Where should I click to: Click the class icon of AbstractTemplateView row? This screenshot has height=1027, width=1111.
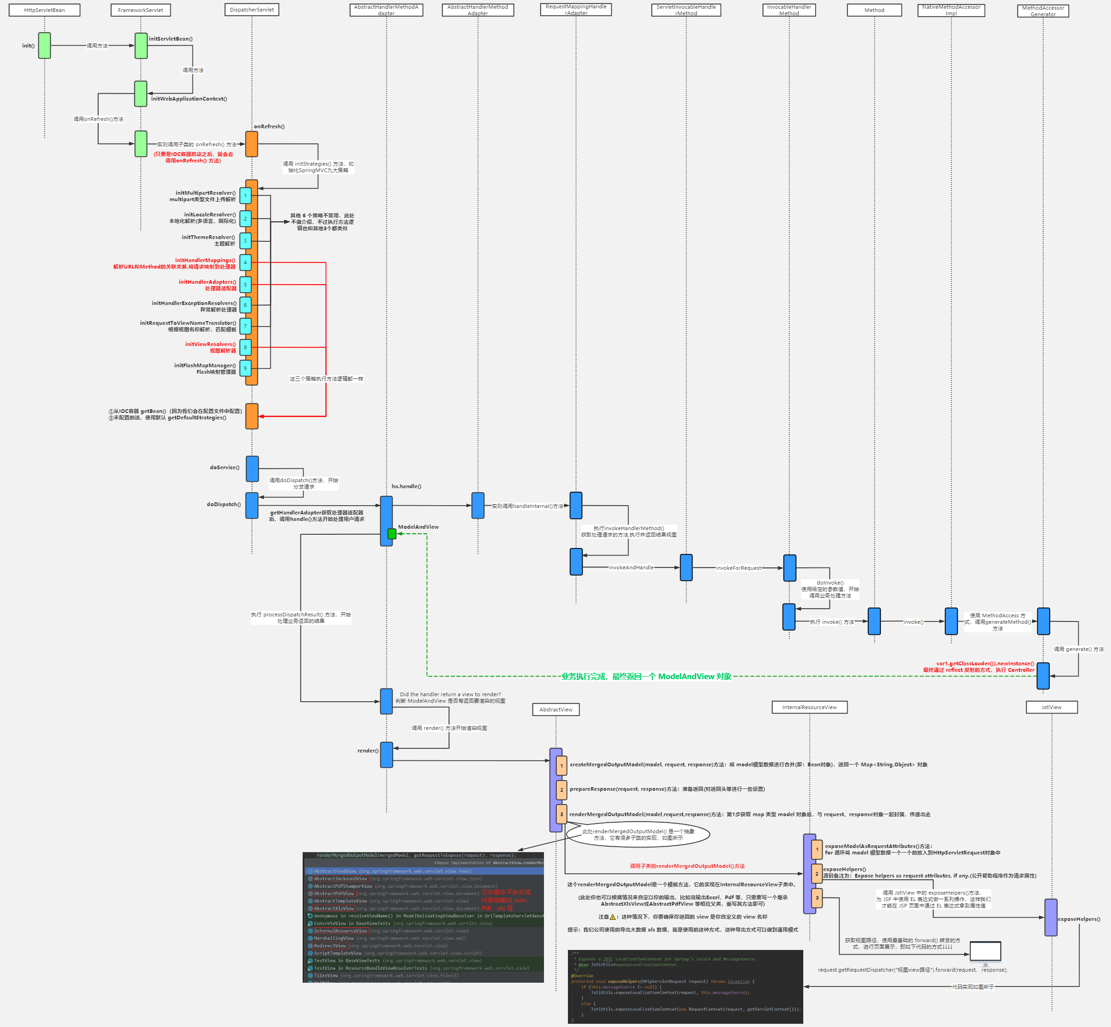pos(310,901)
